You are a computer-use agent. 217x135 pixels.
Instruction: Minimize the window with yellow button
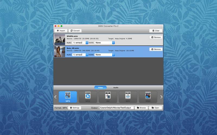59,26
